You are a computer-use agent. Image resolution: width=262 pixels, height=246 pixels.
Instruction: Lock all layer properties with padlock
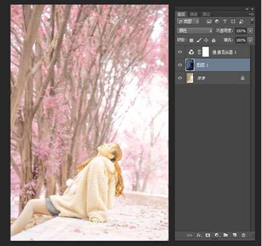point(213,40)
